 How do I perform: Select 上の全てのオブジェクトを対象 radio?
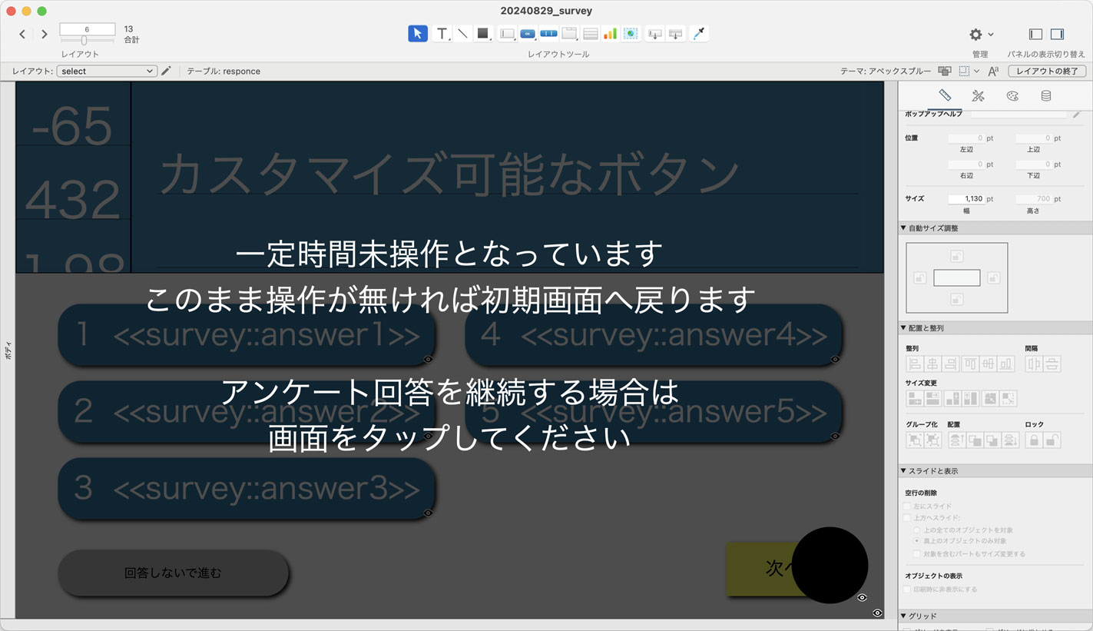916,530
